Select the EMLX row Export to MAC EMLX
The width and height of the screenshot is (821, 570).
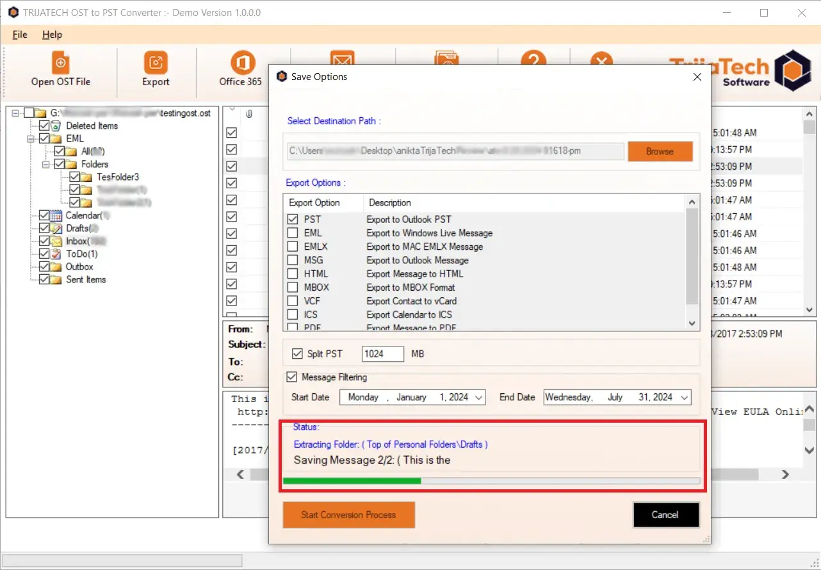point(485,247)
